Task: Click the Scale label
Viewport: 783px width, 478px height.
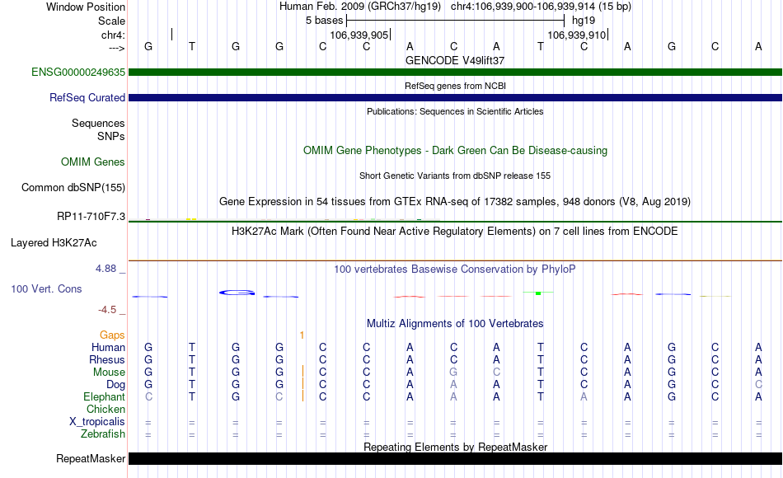Action: click(x=111, y=21)
